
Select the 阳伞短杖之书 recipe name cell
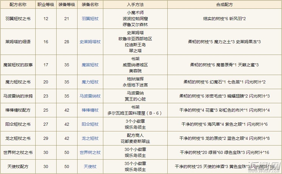(18, 124)
